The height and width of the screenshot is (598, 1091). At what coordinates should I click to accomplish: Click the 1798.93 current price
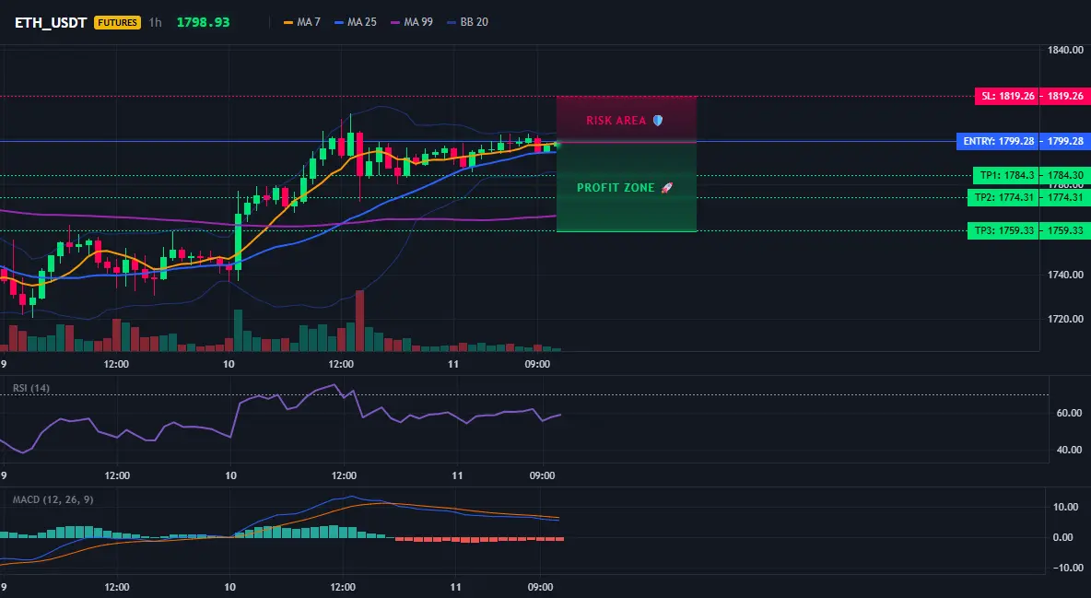coord(203,22)
